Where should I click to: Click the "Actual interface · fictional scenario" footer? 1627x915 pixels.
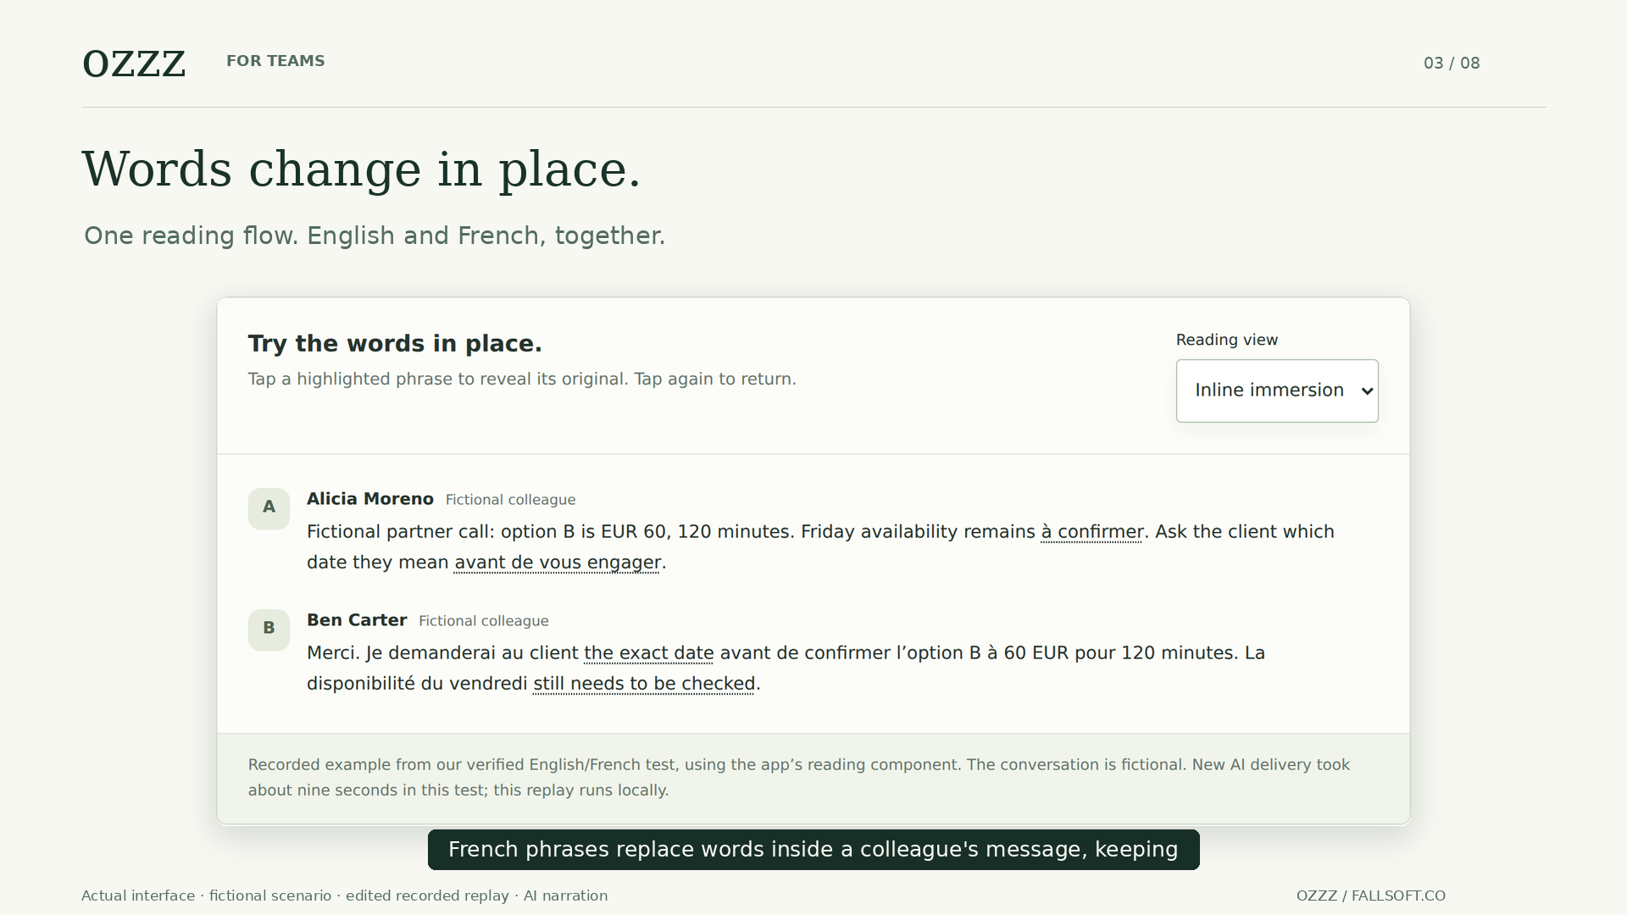(344, 896)
